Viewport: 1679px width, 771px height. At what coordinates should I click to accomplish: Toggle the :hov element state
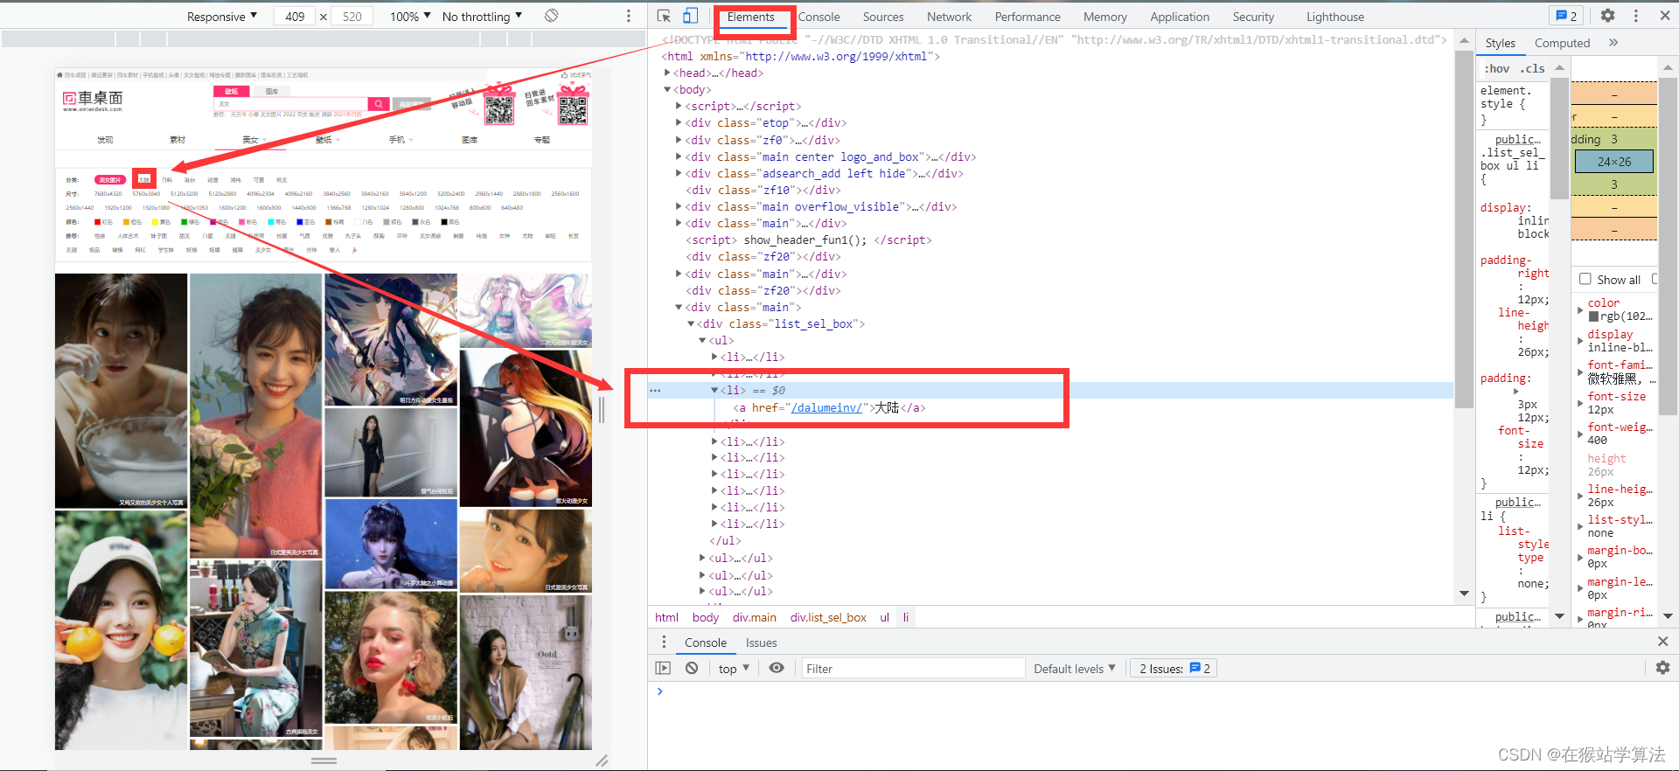click(1497, 68)
